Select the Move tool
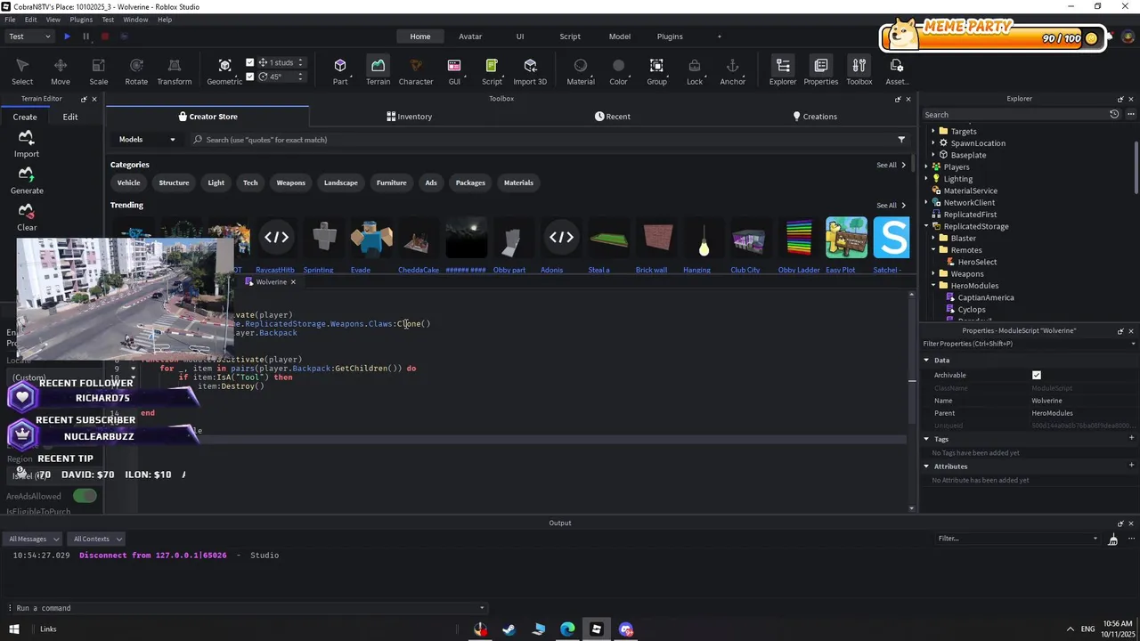 (x=60, y=71)
